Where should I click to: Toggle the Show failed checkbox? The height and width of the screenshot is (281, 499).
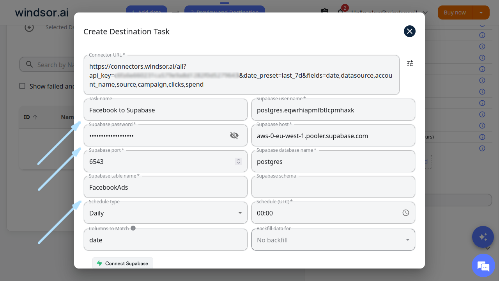[23, 86]
